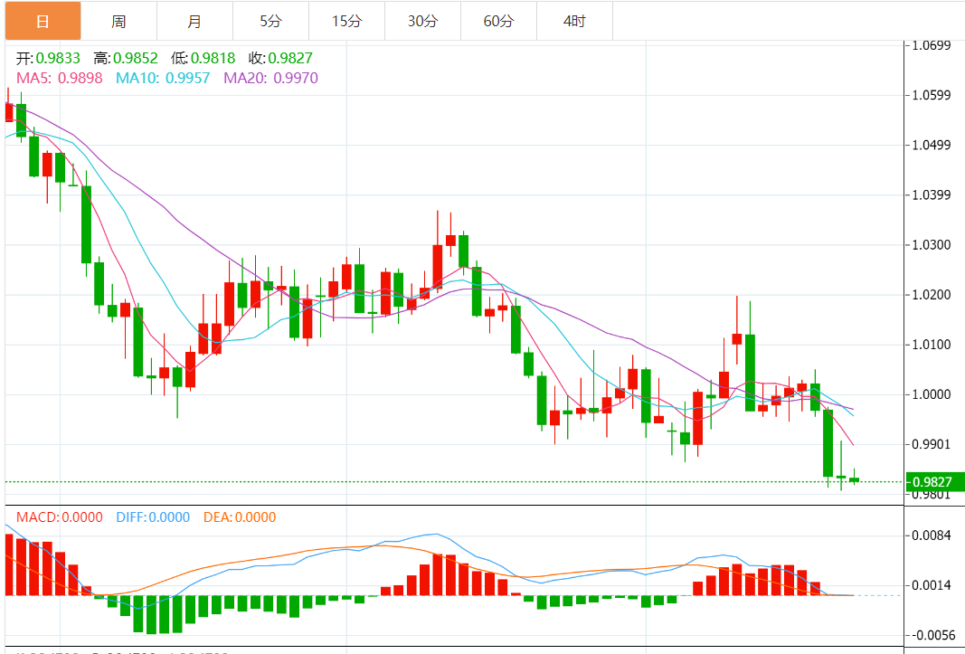
Task: Click the last red MACD histogram bar
Action: 816,589
